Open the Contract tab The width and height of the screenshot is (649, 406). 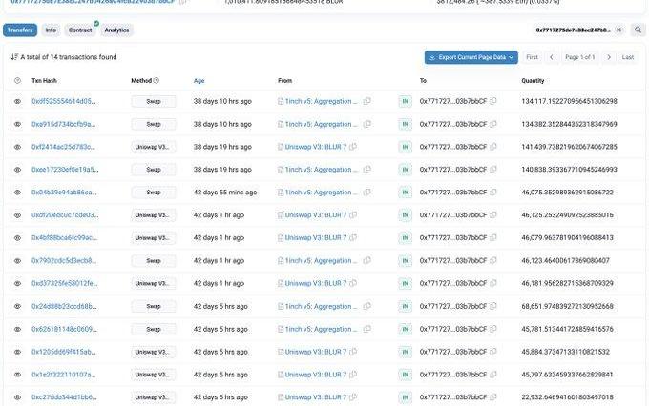point(80,30)
